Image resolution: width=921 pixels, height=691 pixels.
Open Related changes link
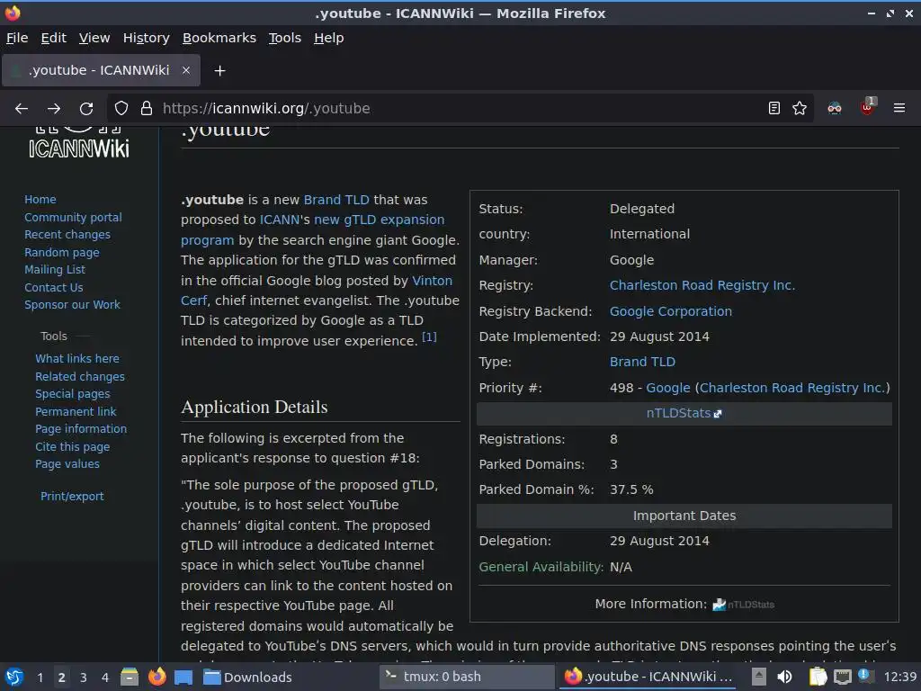tap(80, 376)
